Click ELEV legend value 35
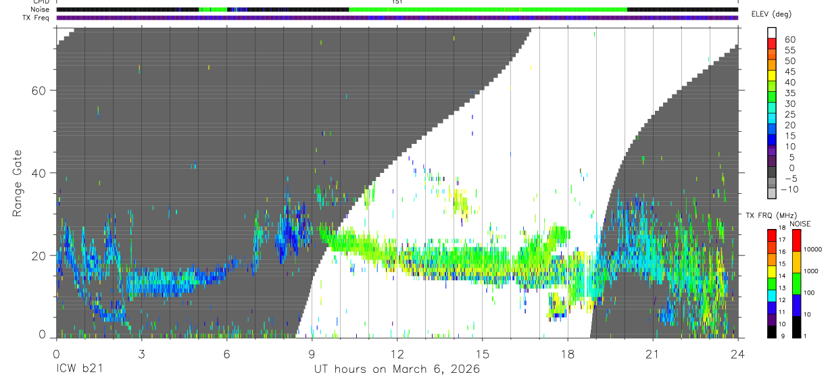 point(791,93)
